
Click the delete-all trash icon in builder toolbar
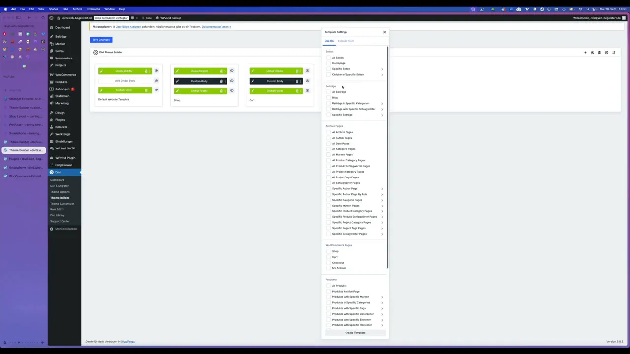599,53
